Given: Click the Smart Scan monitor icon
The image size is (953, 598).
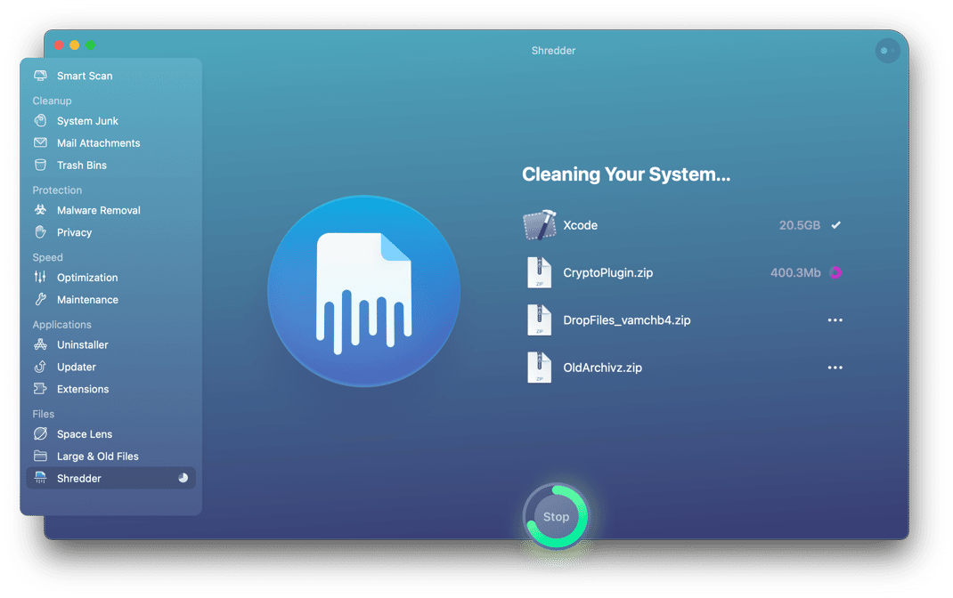Looking at the screenshot, I should pos(40,76).
